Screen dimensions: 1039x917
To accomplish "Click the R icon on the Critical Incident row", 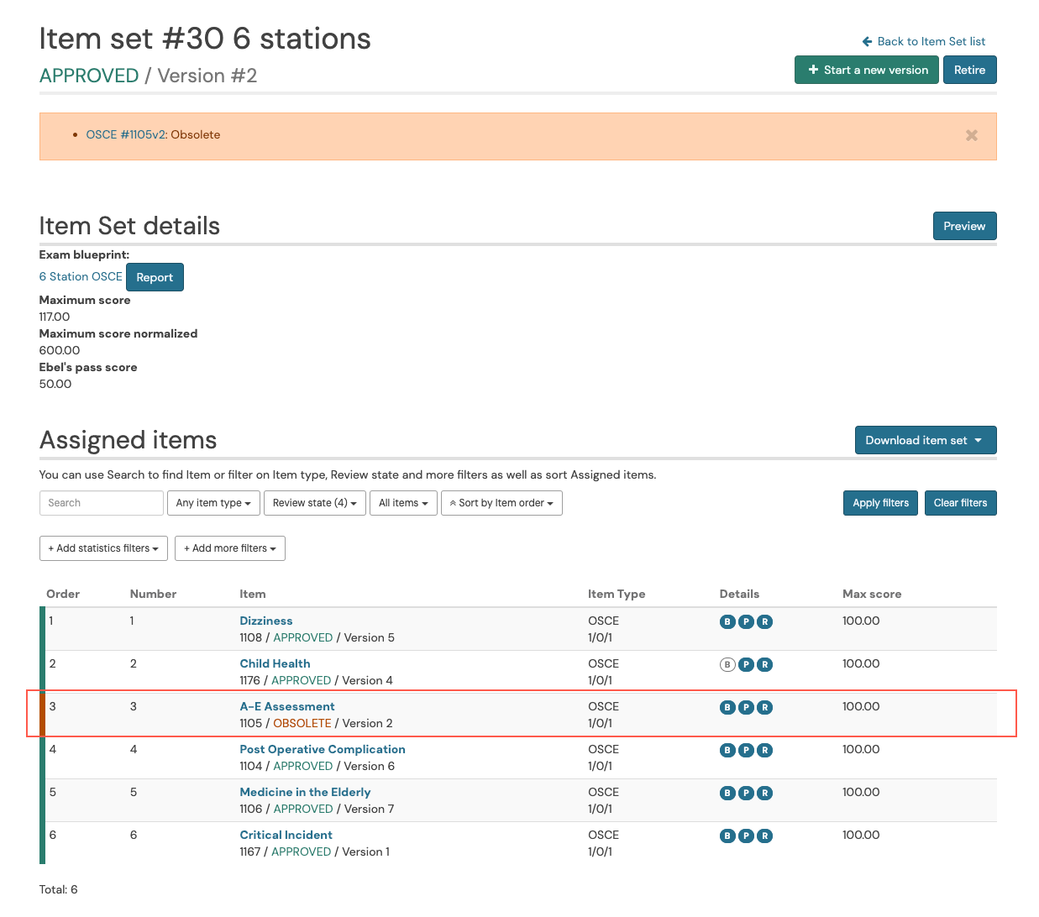I will click(x=764, y=836).
